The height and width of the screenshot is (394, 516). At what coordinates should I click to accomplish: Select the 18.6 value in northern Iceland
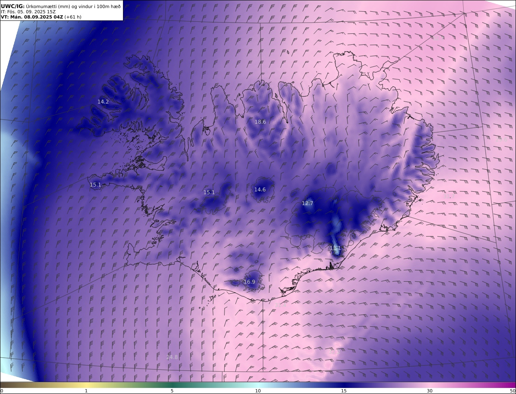pyautogui.click(x=260, y=122)
